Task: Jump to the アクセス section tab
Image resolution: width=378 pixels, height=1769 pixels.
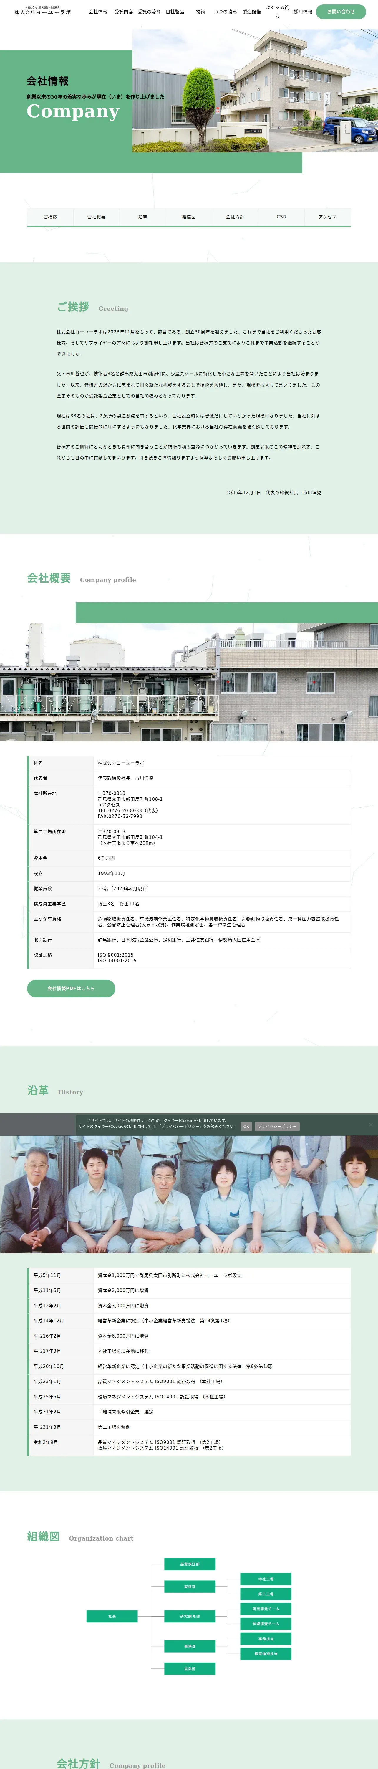Action: [327, 217]
